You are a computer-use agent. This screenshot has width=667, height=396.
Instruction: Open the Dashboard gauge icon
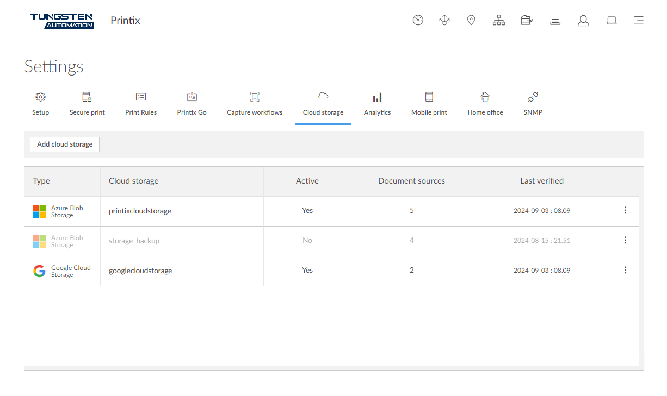(x=418, y=21)
